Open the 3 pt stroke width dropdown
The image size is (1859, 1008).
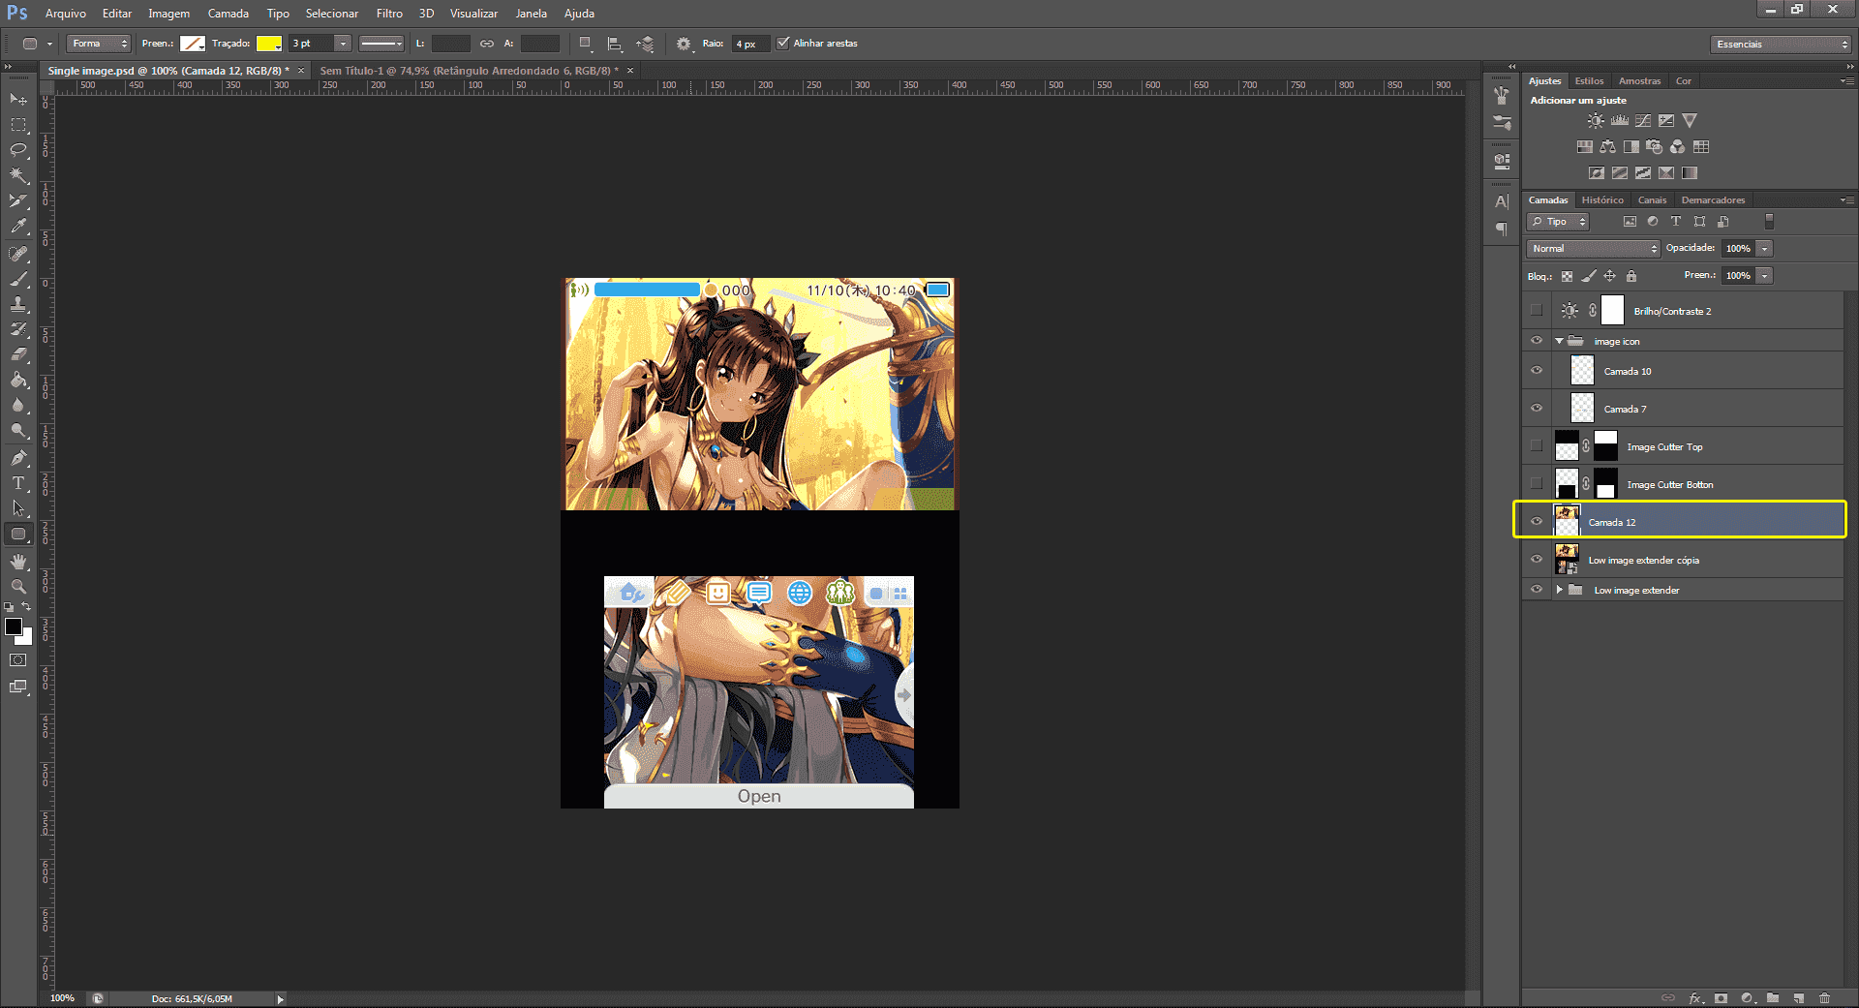(x=343, y=44)
